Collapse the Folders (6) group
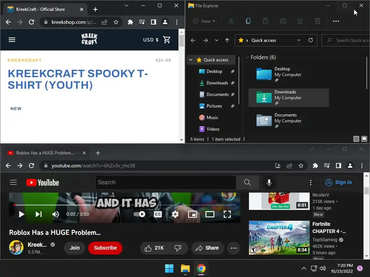Image resolution: width=370 pixels, height=277 pixels. tap(247, 57)
